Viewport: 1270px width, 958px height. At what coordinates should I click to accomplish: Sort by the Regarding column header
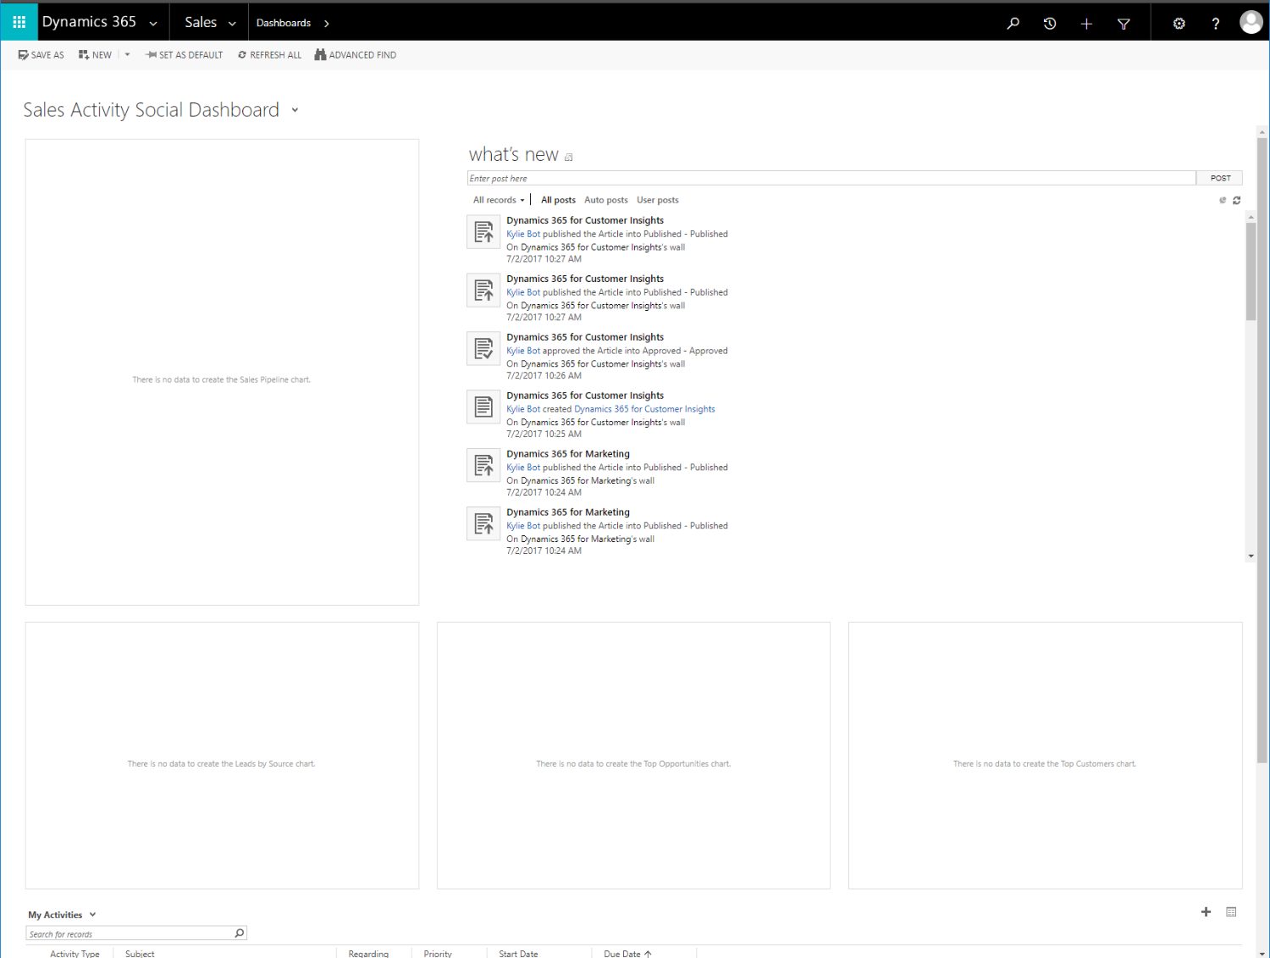click(368, 954)
